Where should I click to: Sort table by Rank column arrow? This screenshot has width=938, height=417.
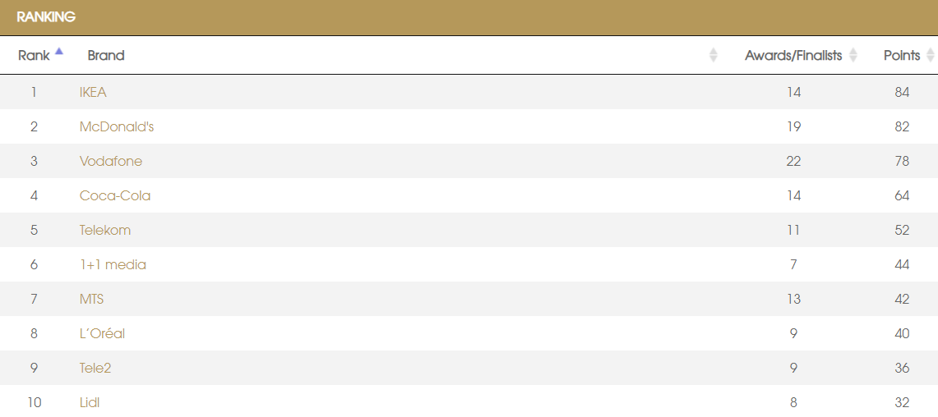(59, 52)
